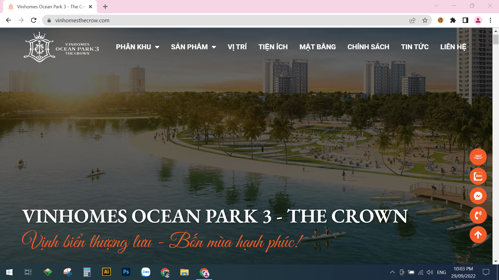
Task: Click the share page icon in the address bar
Action: point(412,20)
